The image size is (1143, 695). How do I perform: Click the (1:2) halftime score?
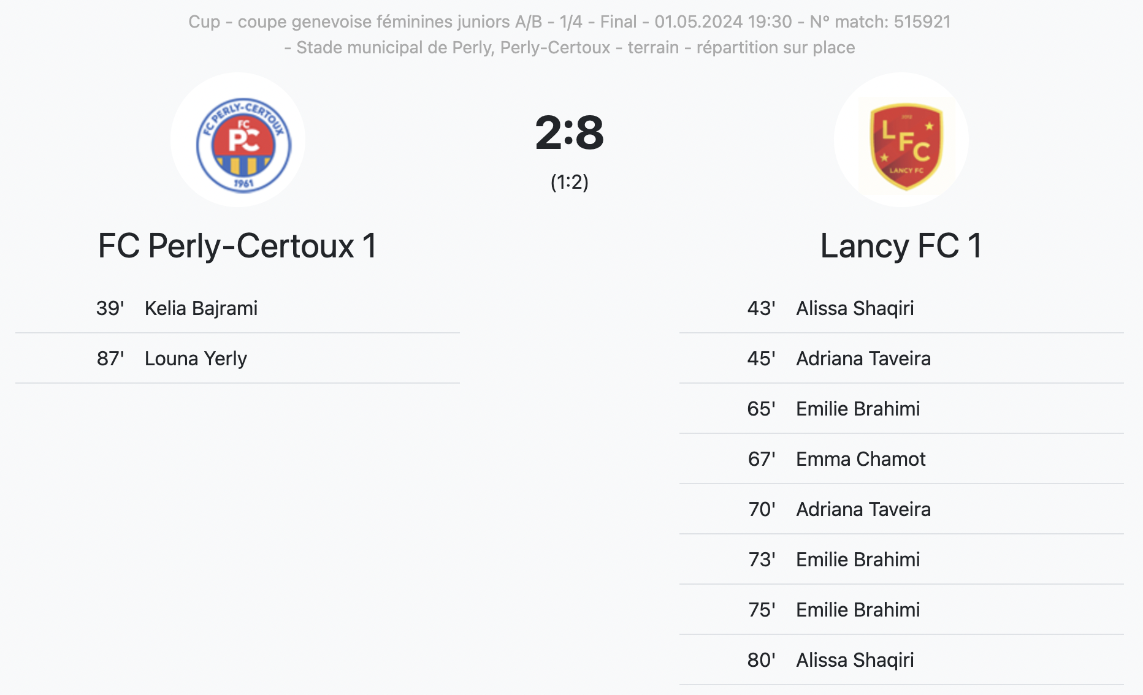point(569,182)
